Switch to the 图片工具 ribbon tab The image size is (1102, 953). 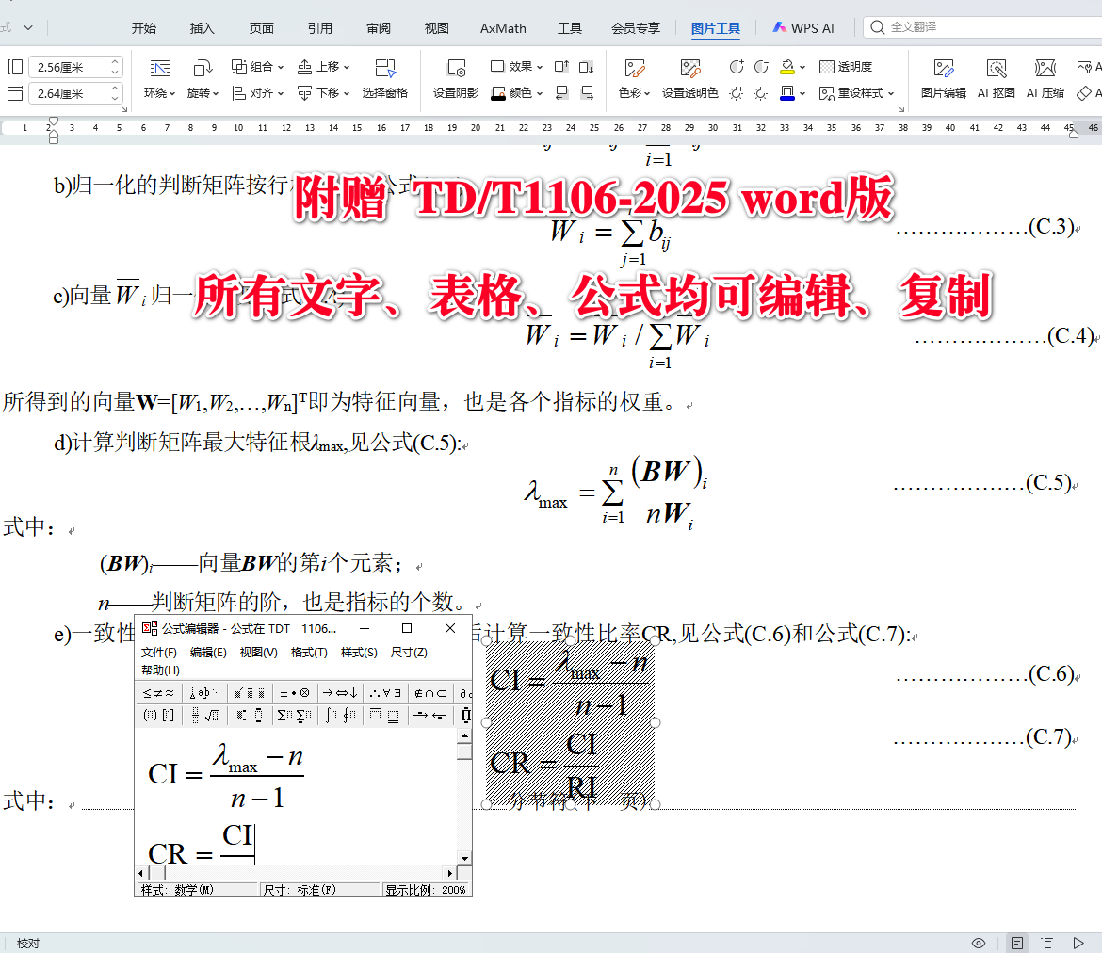716,27
